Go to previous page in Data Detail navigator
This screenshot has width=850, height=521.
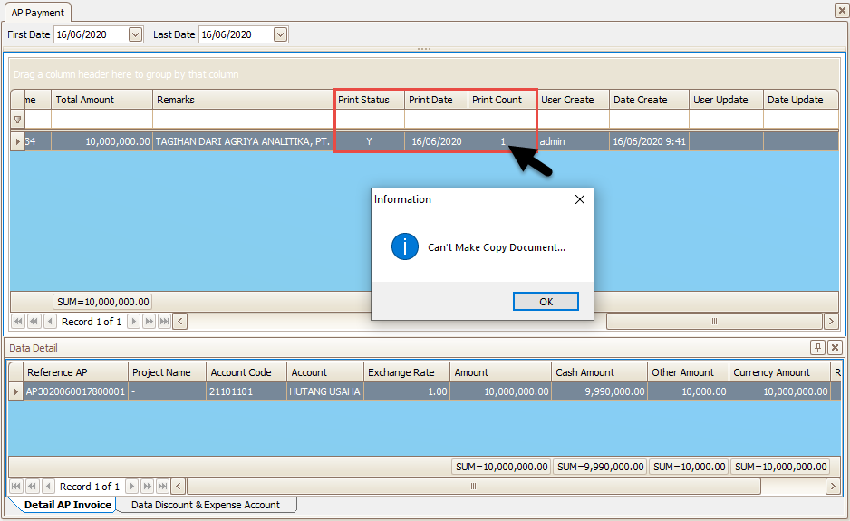click(x=32, y=487)
